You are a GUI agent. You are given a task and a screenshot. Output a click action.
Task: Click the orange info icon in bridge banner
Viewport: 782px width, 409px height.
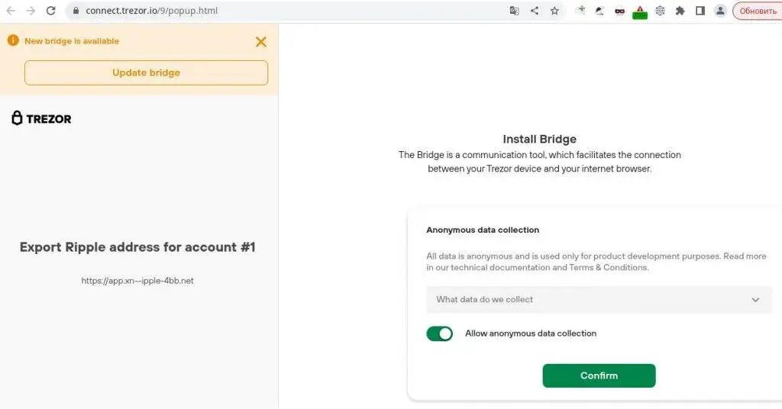[13, 40]
